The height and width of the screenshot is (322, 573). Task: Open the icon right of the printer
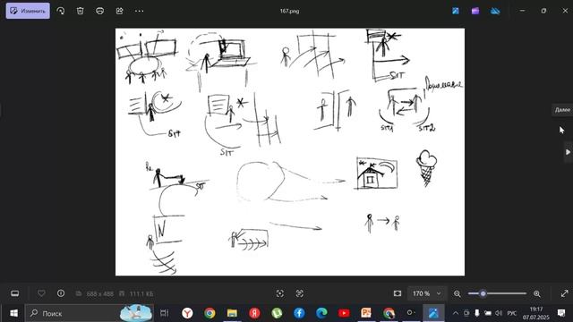click(119, 11)
